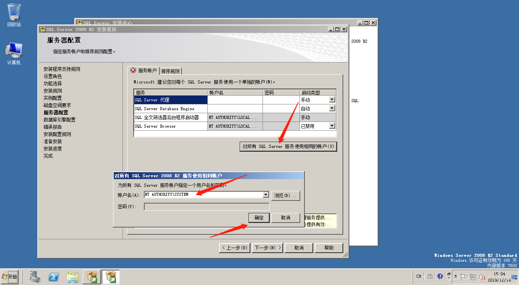Click 功能选择 in the steps list
This screenshot has width=519, height=285.
coord(53,83)
